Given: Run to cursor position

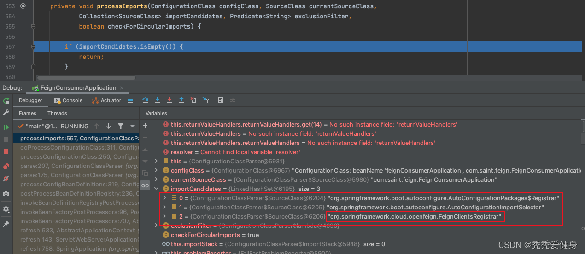Looking at the screenshot, I should (x=205, y=100).
